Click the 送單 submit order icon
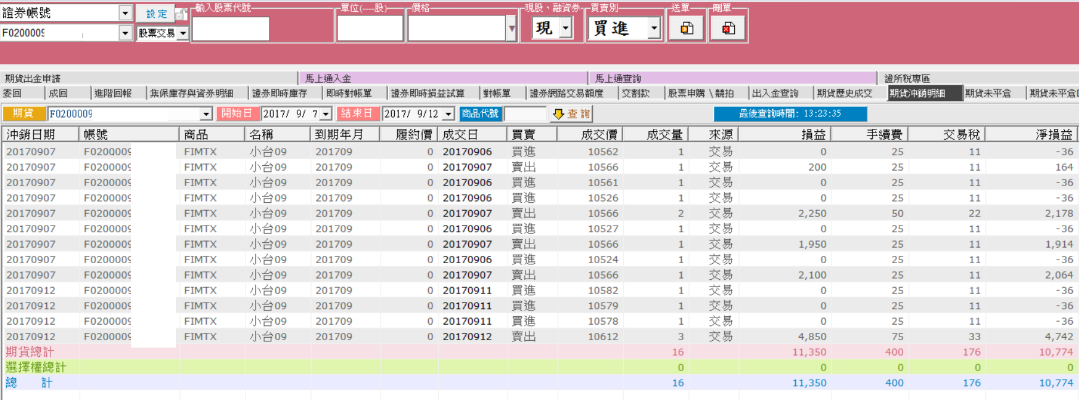 pyautogui.click(x=687, y=28)
